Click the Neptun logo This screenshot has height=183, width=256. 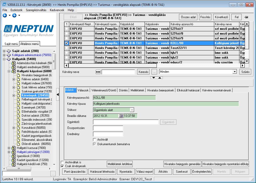point(29,31)
